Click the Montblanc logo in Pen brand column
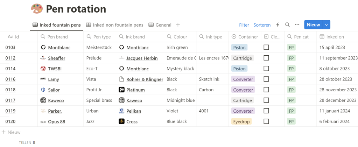The height and width of the screenshot is (147, 358). point(43,48)
